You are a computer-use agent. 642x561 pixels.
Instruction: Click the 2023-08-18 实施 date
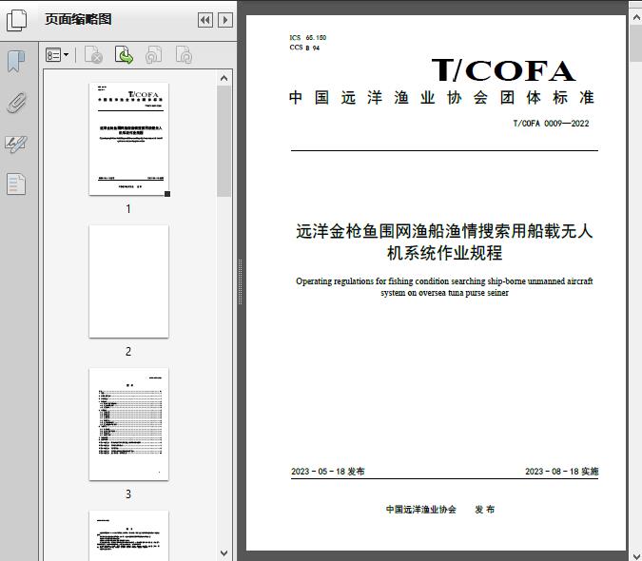pos(562,472)
